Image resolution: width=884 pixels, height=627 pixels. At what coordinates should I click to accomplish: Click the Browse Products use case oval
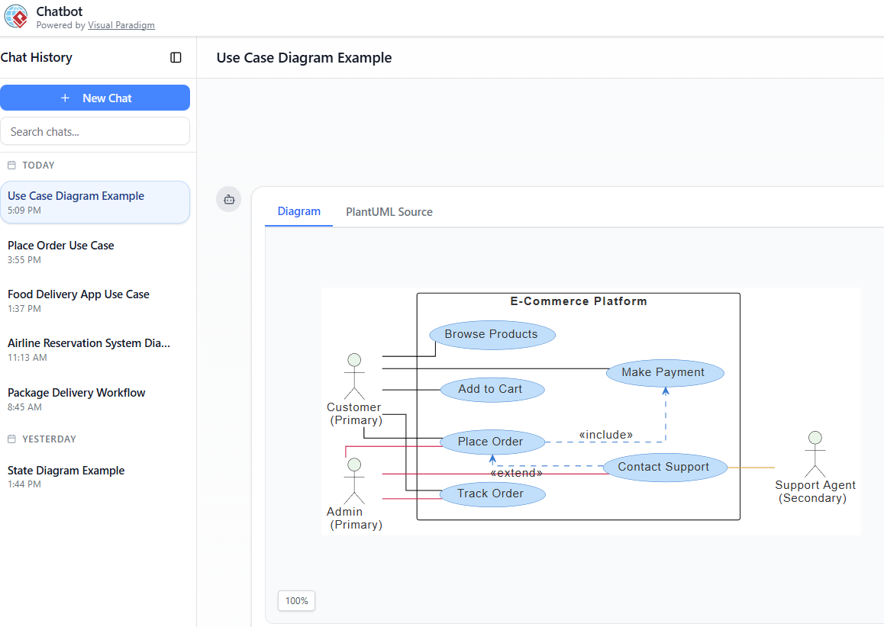492,334
